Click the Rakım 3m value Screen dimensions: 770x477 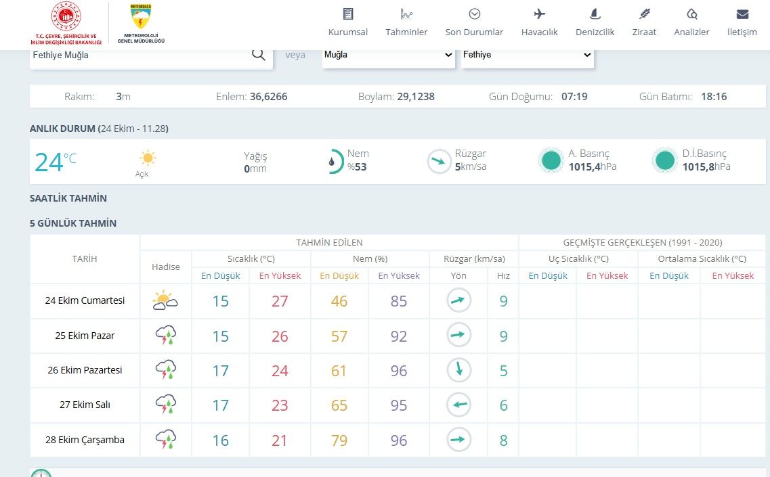(123, 97)
